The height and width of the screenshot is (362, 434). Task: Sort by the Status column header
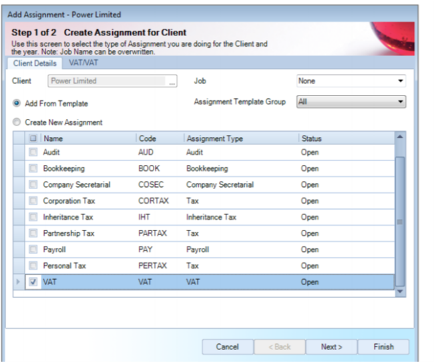pos(347,138)
